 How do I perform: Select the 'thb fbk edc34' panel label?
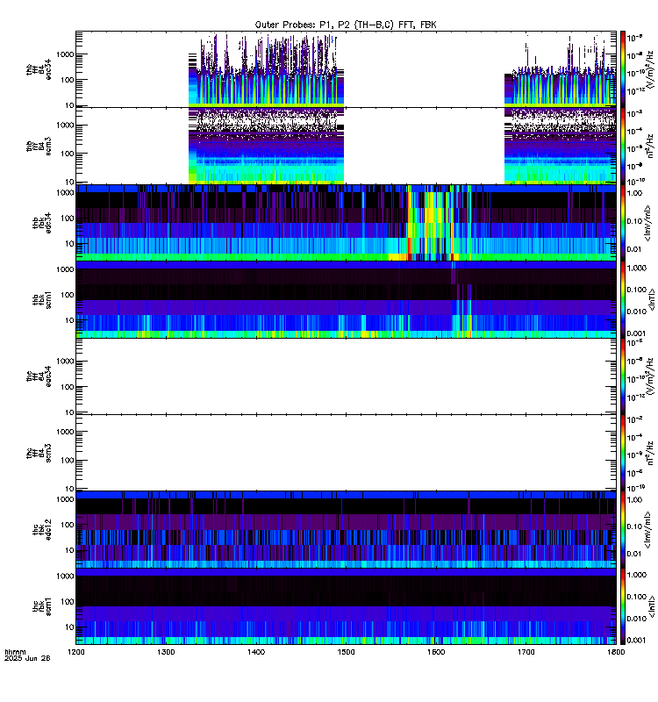[x=41, y=223]
